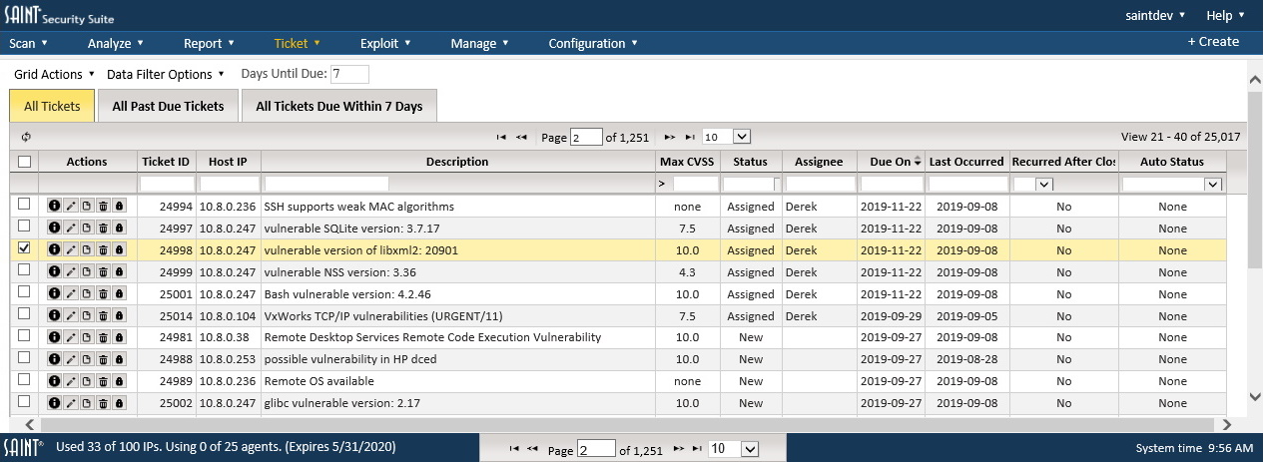This screenshot has height=462, width=1263.
Task: Focus the Description filter text box
Action: [326, 184]
